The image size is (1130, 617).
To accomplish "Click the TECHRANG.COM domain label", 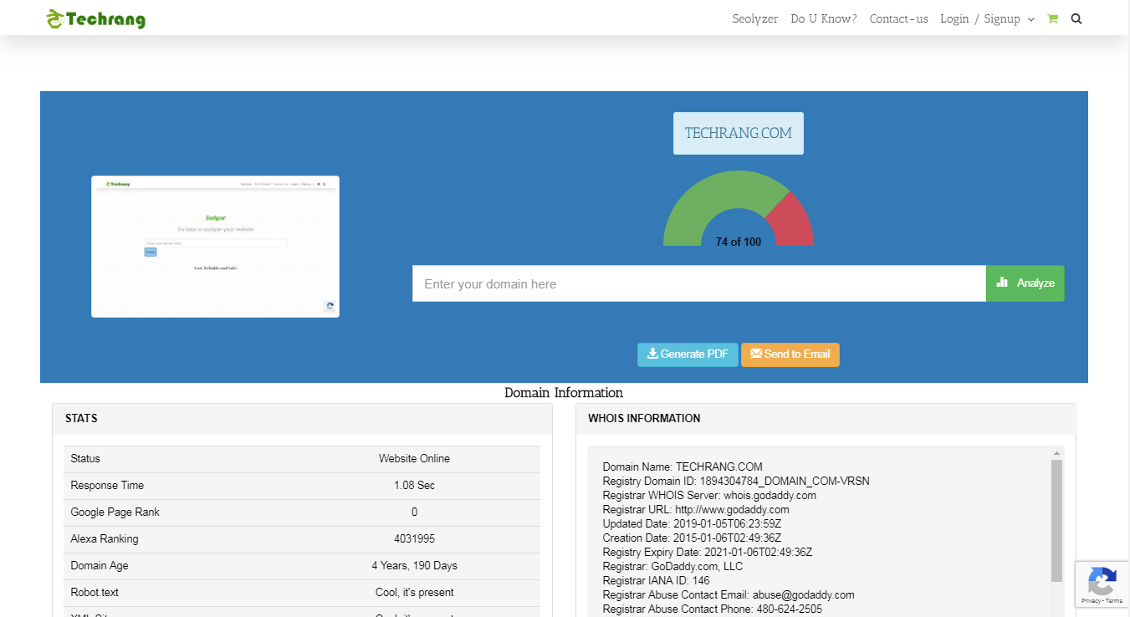I will click(738, 134).
